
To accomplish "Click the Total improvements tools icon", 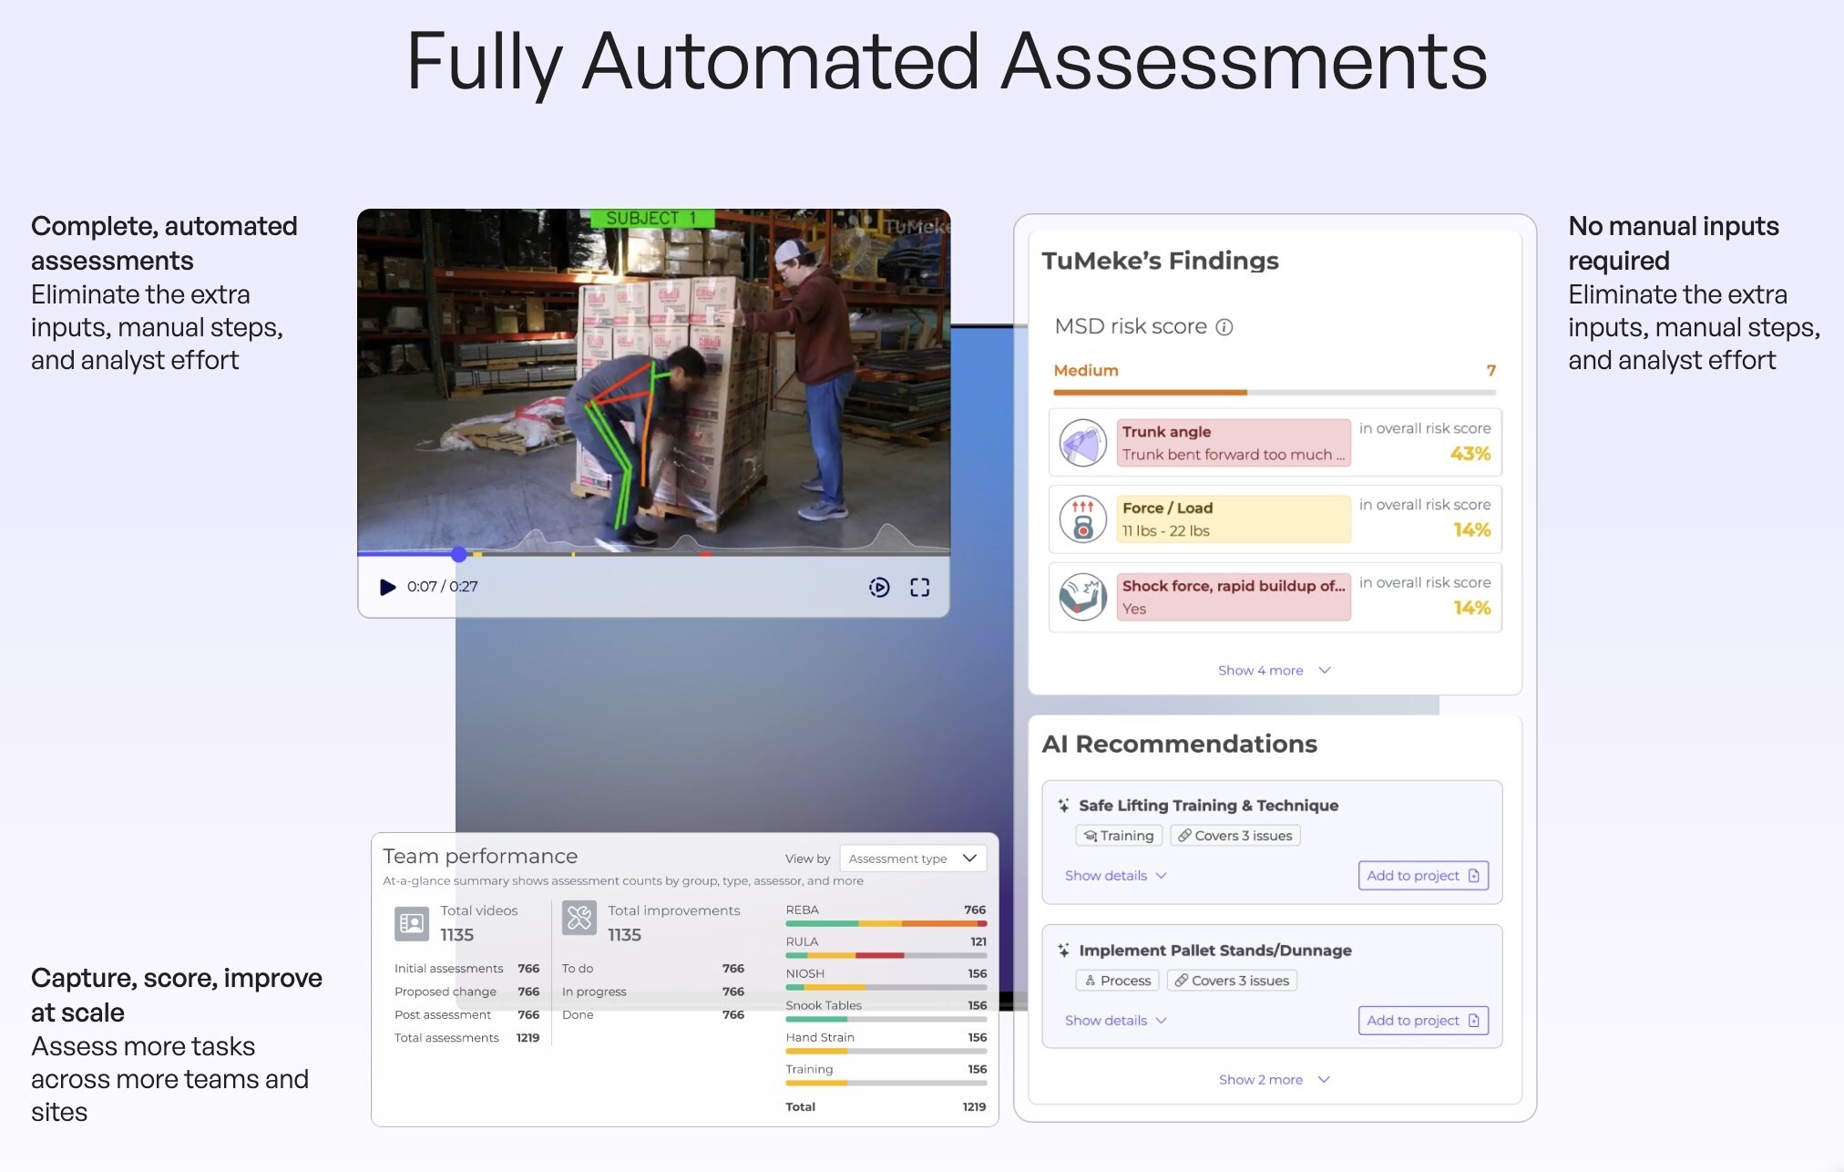I will [579, 918].
